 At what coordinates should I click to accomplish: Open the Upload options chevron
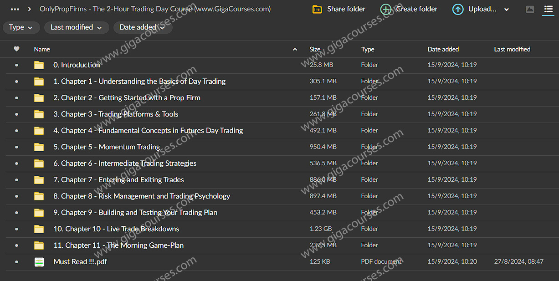pyautogui.click(x=507, y=9)
